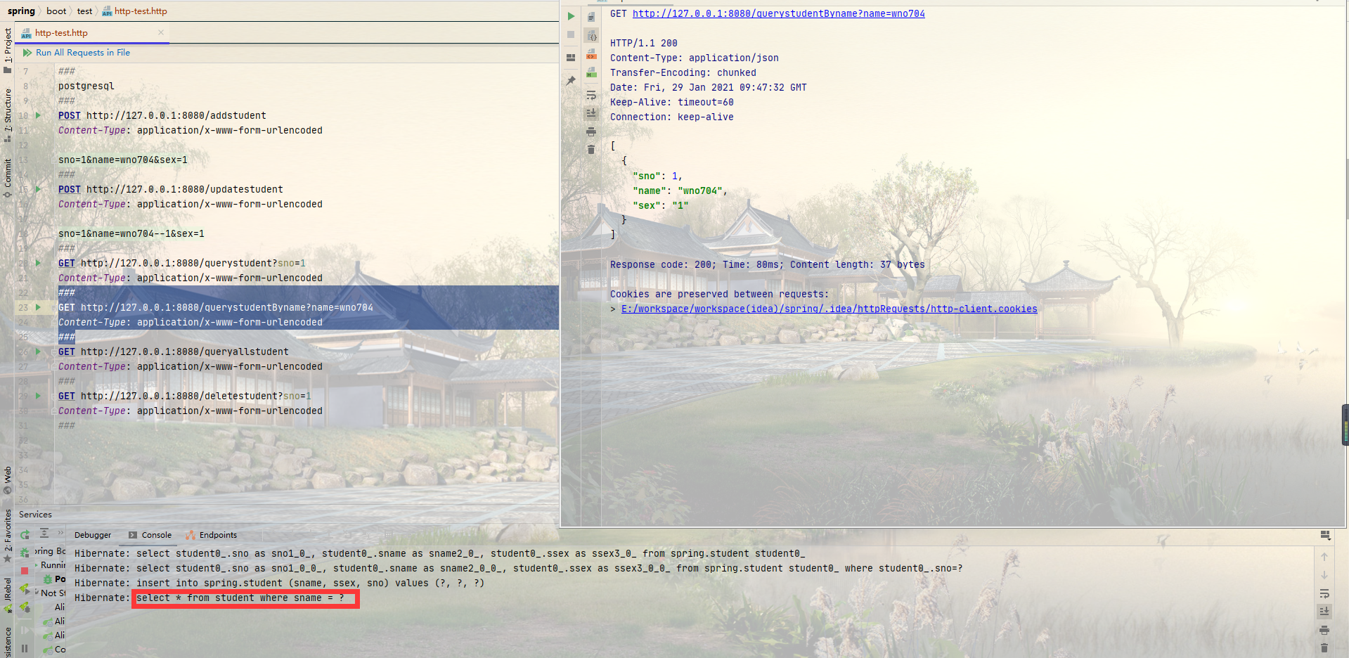Toggle scroll to end in response panel
Viewport: 1349px width, 658px height.
591,113
